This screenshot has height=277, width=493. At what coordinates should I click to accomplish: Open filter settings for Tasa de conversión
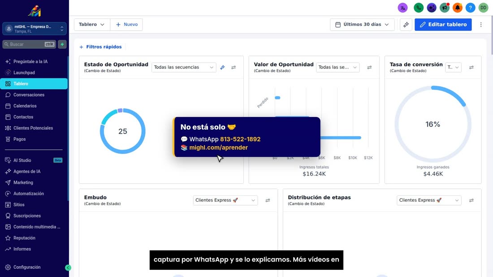point(471,67)
